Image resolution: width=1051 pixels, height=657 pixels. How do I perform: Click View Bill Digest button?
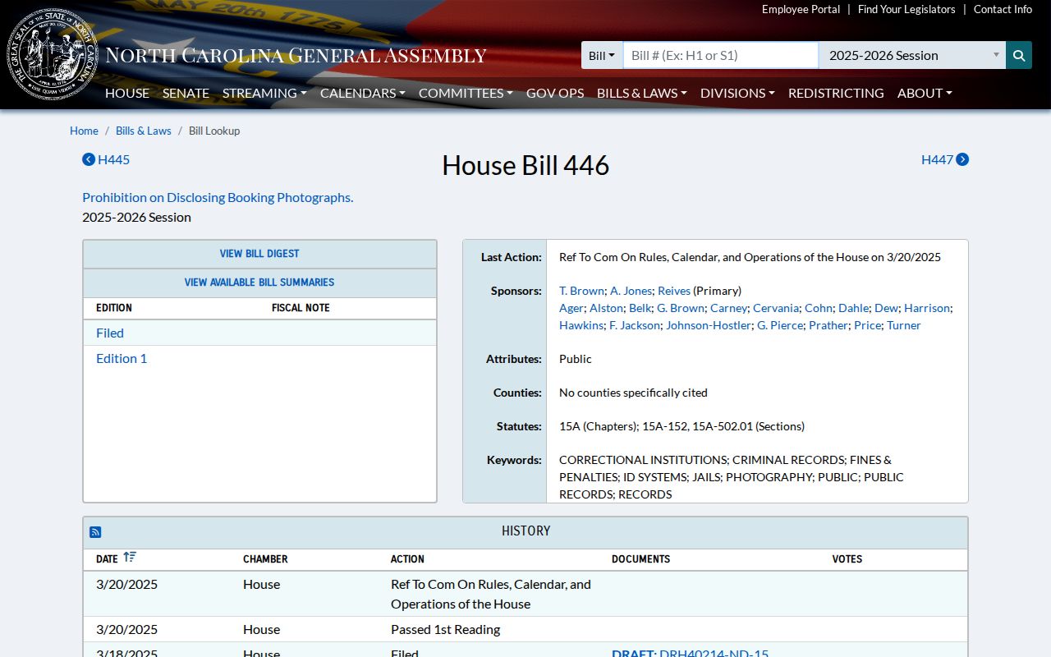click(x=259, y=254)
